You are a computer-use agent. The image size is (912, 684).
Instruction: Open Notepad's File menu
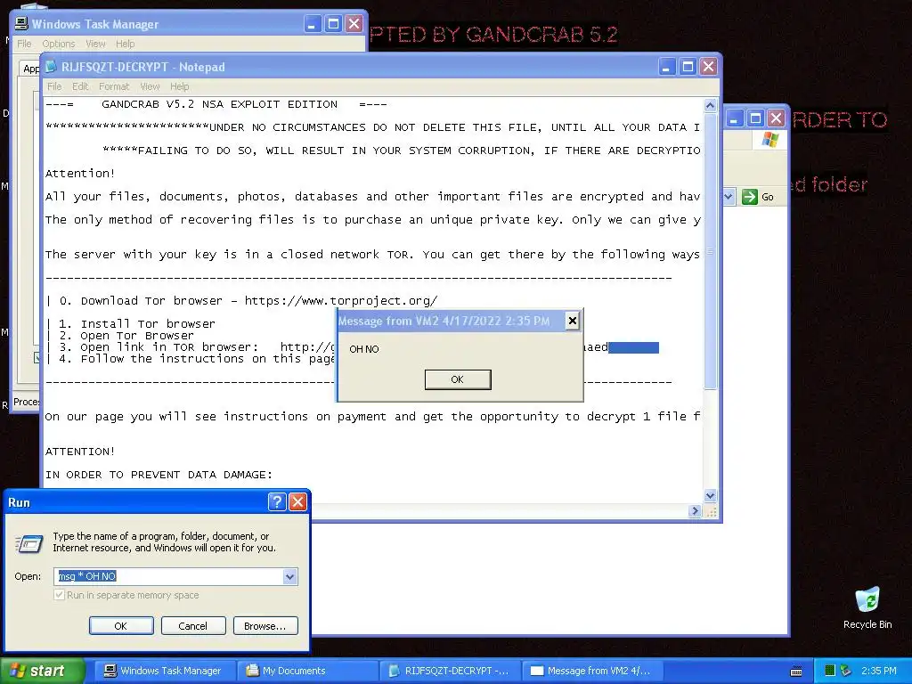54,86
